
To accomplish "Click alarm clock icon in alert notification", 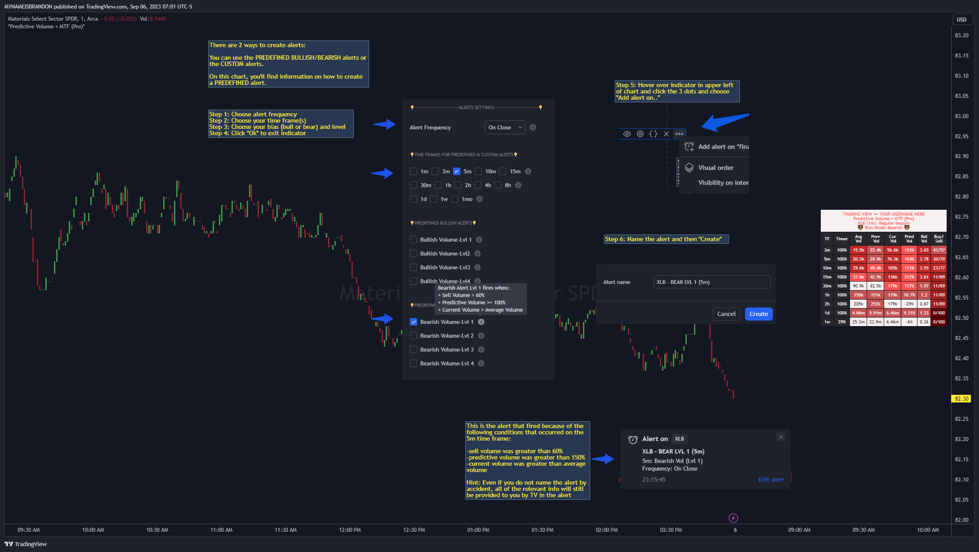I will (633, 439).
